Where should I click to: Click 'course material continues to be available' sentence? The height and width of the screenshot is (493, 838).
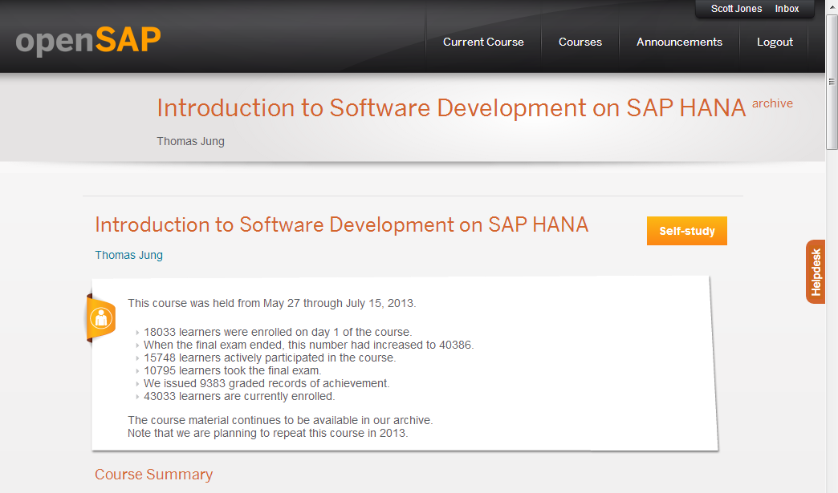click(x=280, y=420)
